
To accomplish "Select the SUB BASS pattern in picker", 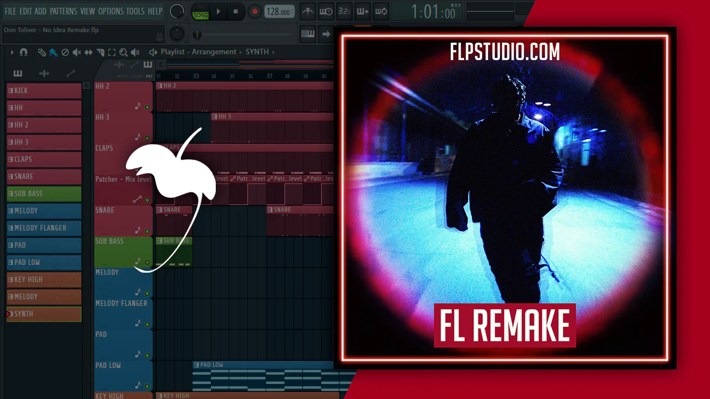I will (x=44, y=194).
